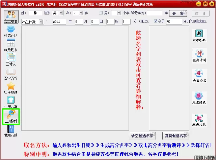The height and width of the screenshot is (160, 216).
Task: Click the hour input field
Action: tap(110, 22)
